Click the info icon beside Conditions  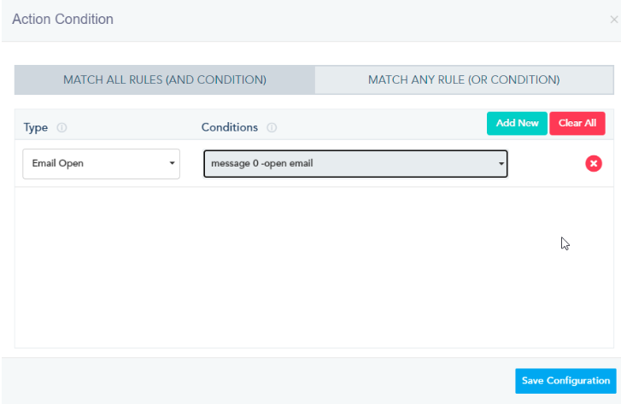[272, 128]
